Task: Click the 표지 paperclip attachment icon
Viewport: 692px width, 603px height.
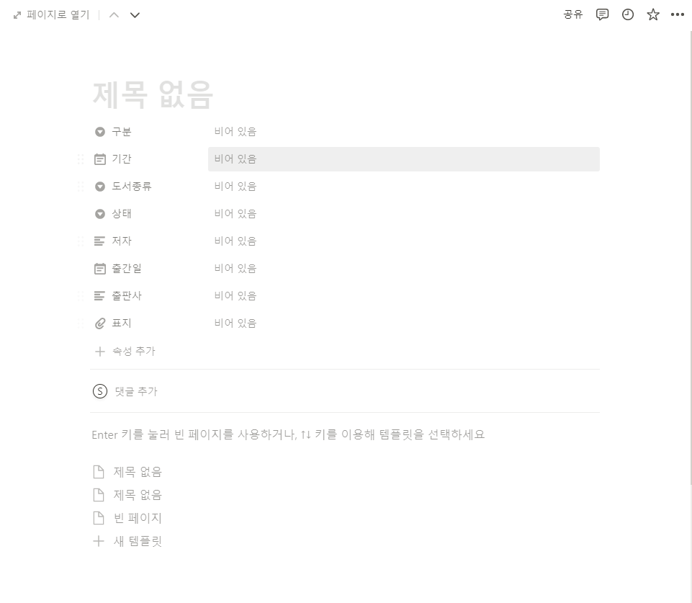Action: [100, 323]
